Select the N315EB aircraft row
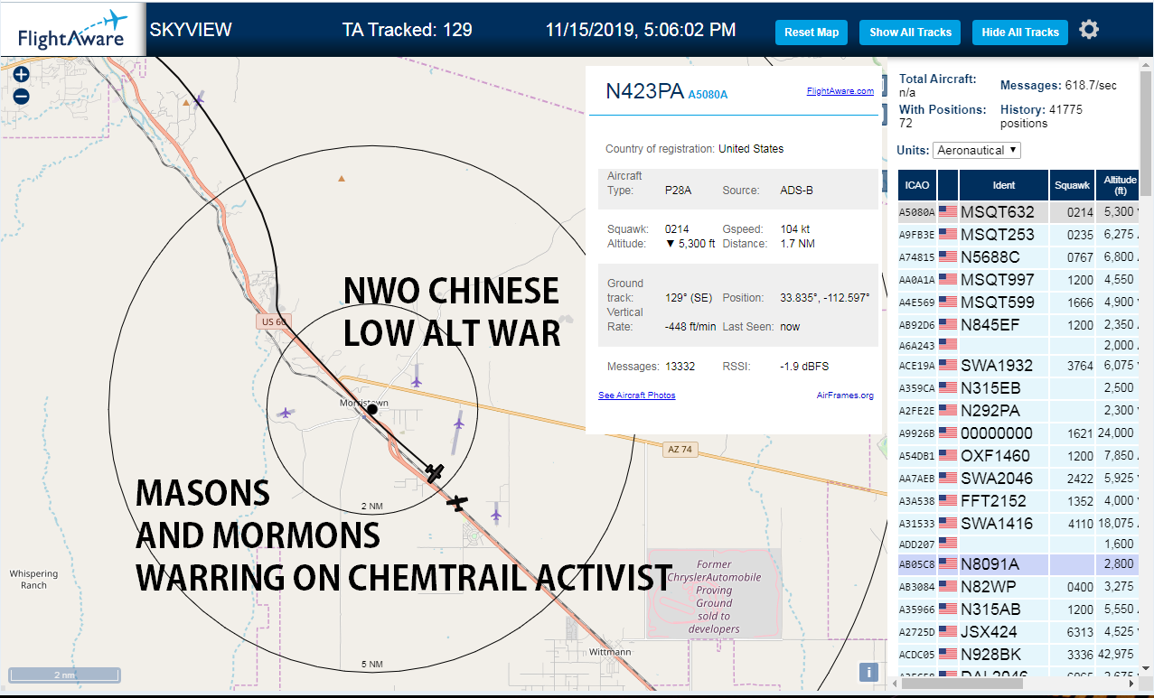This screenshot has height=698, width=1154. pos(1019,388)
